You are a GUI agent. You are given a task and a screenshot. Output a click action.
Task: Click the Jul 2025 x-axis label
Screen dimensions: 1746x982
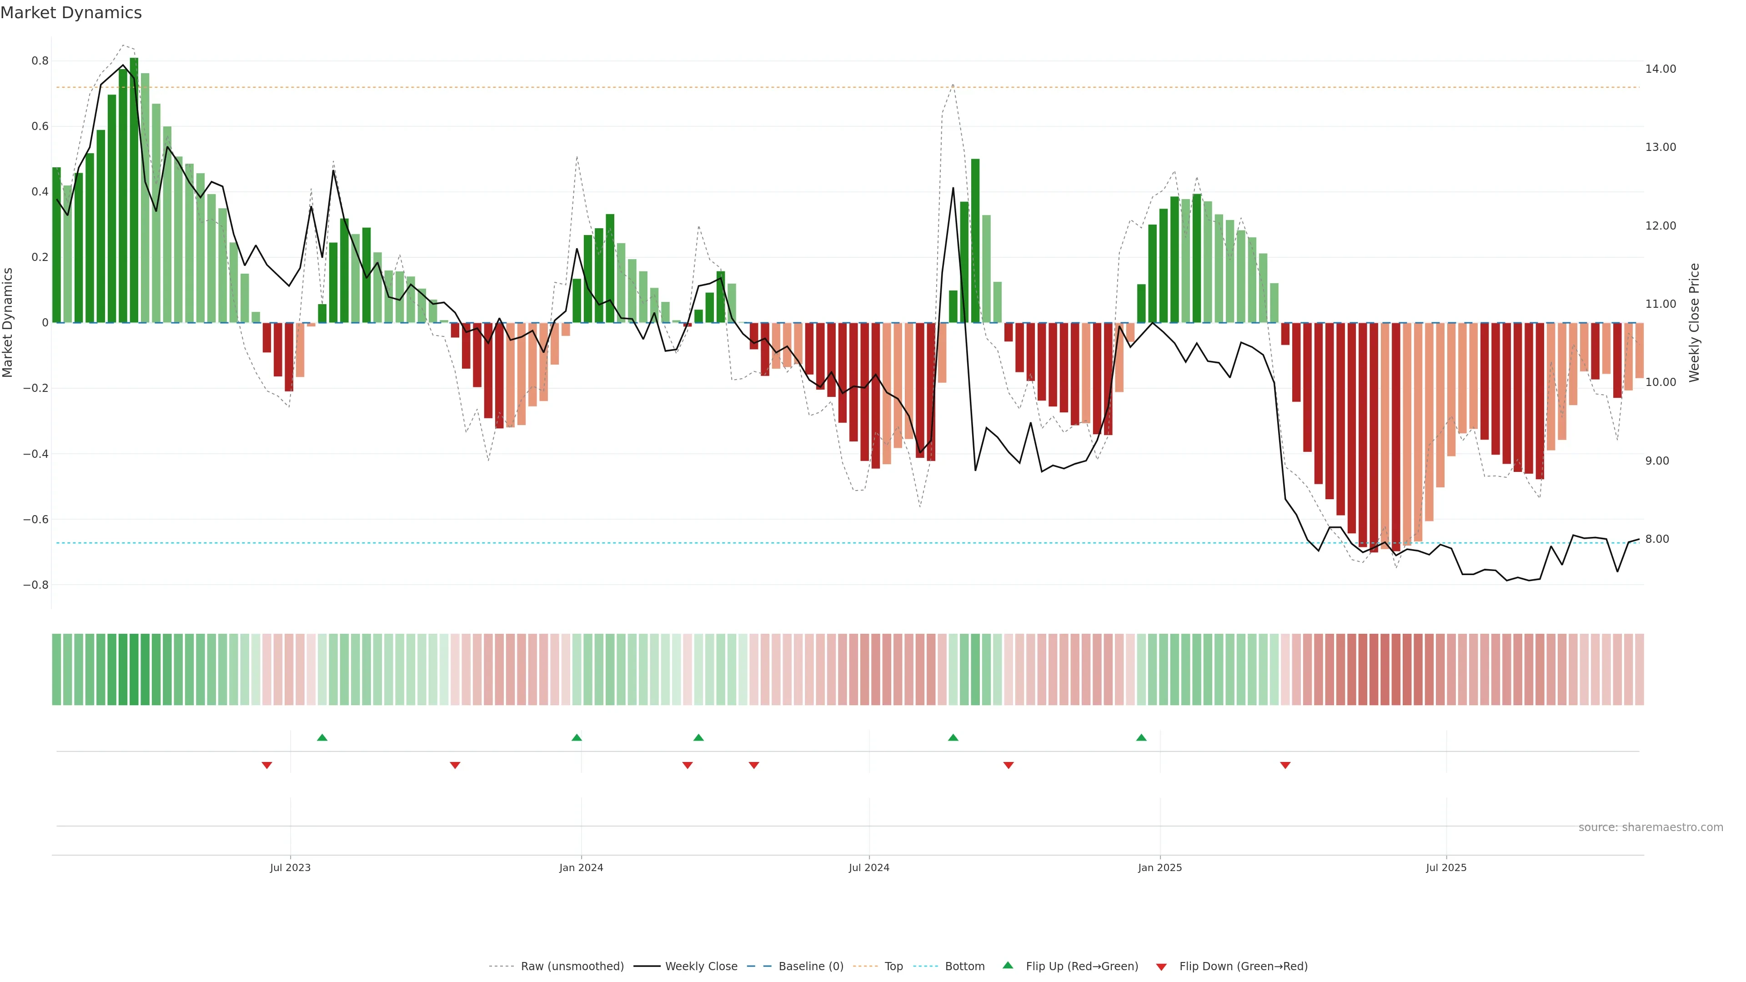coord(1446,867)
